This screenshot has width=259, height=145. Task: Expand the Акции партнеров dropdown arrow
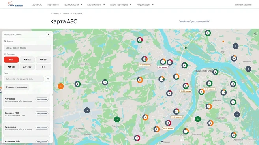[131, 5]
